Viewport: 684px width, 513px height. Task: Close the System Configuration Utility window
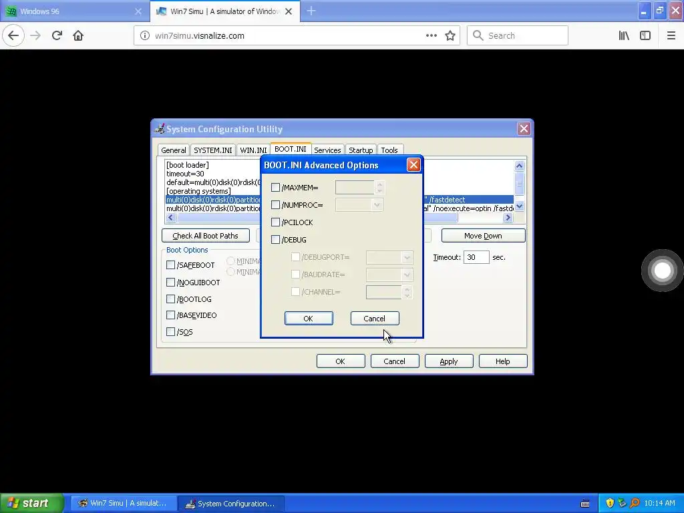(524, 129)
